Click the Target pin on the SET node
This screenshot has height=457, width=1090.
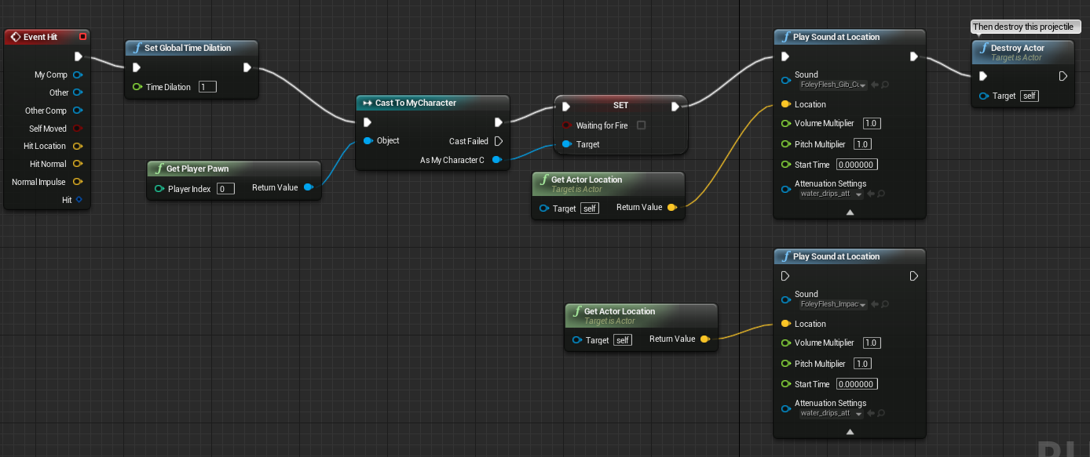pos(567,144)
